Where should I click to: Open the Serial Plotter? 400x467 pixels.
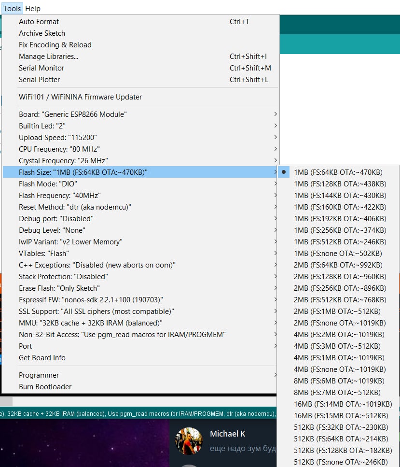click(x=140, y=80)
